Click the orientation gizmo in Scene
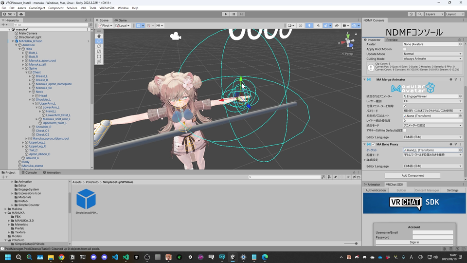The height and width of the screenshot is (263, 467). 347,41
